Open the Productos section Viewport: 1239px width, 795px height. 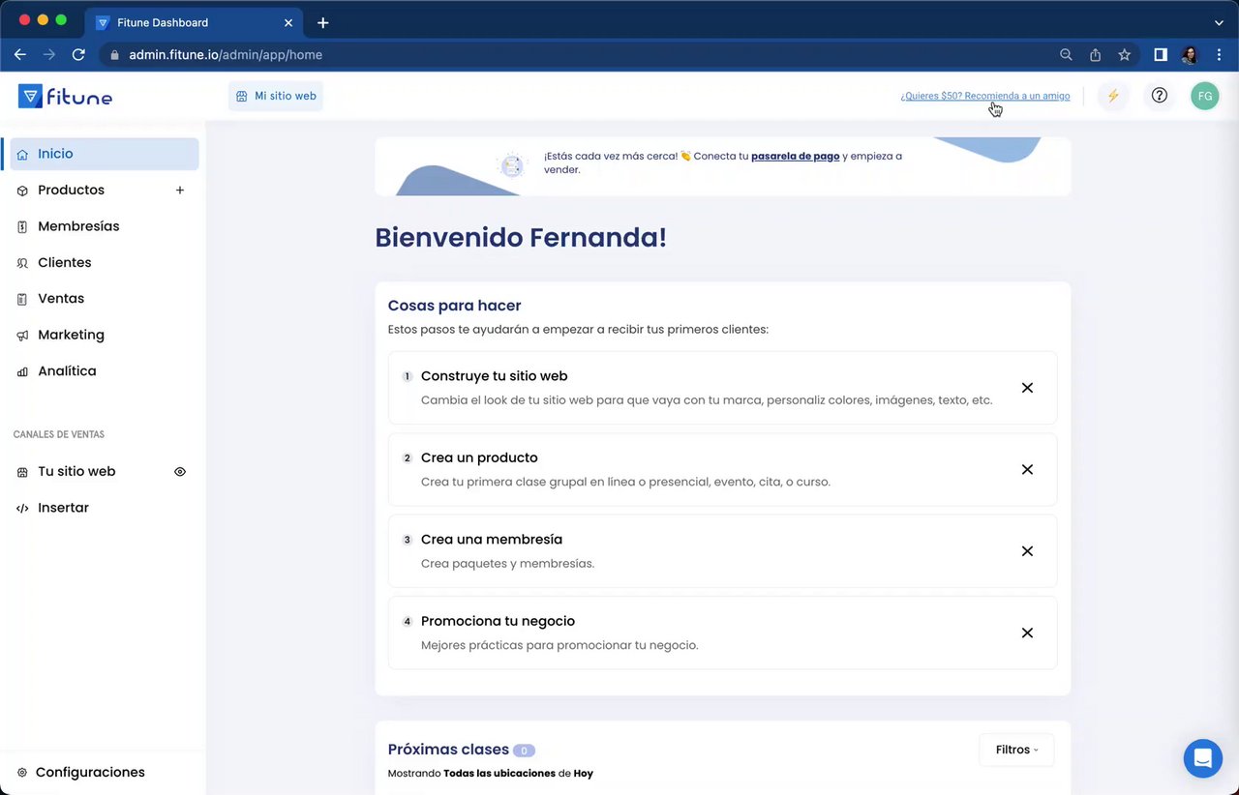[x=71, y=191]
